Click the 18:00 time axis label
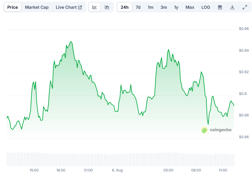 click(x=61, y=170)
